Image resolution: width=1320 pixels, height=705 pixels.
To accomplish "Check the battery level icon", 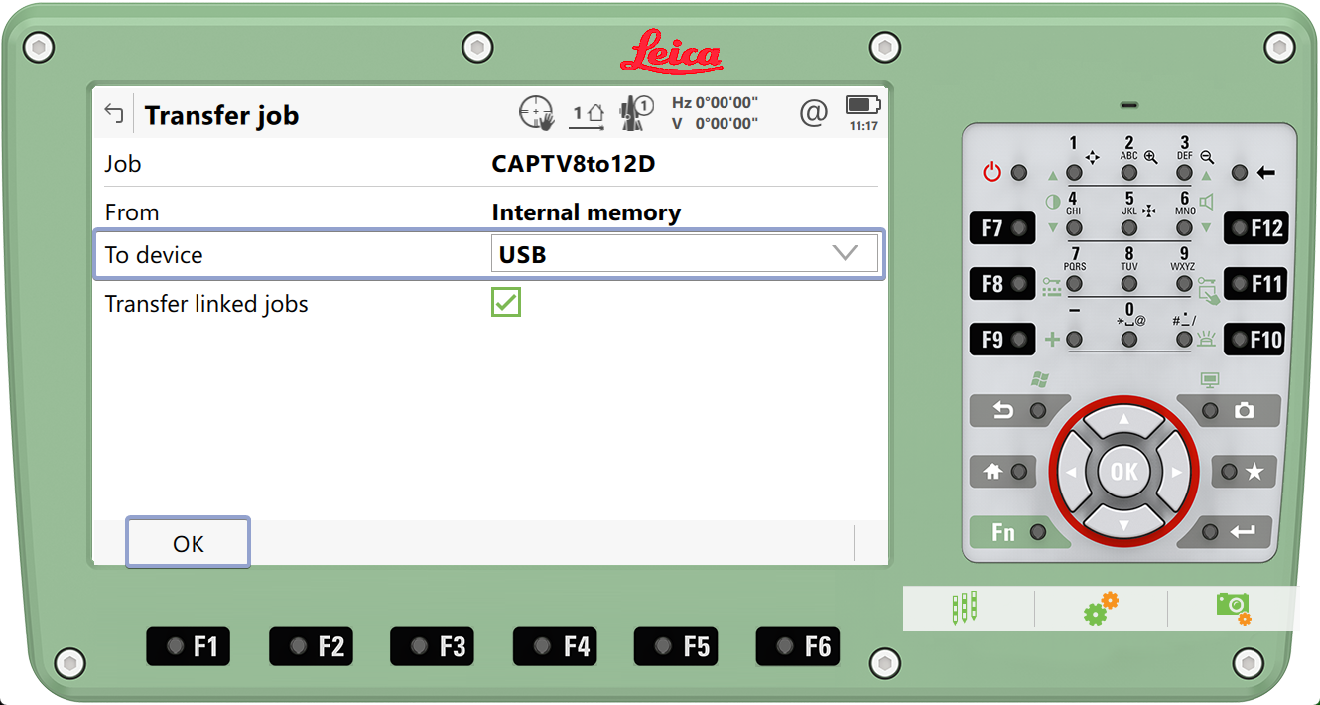I will [x=862, y=105].
